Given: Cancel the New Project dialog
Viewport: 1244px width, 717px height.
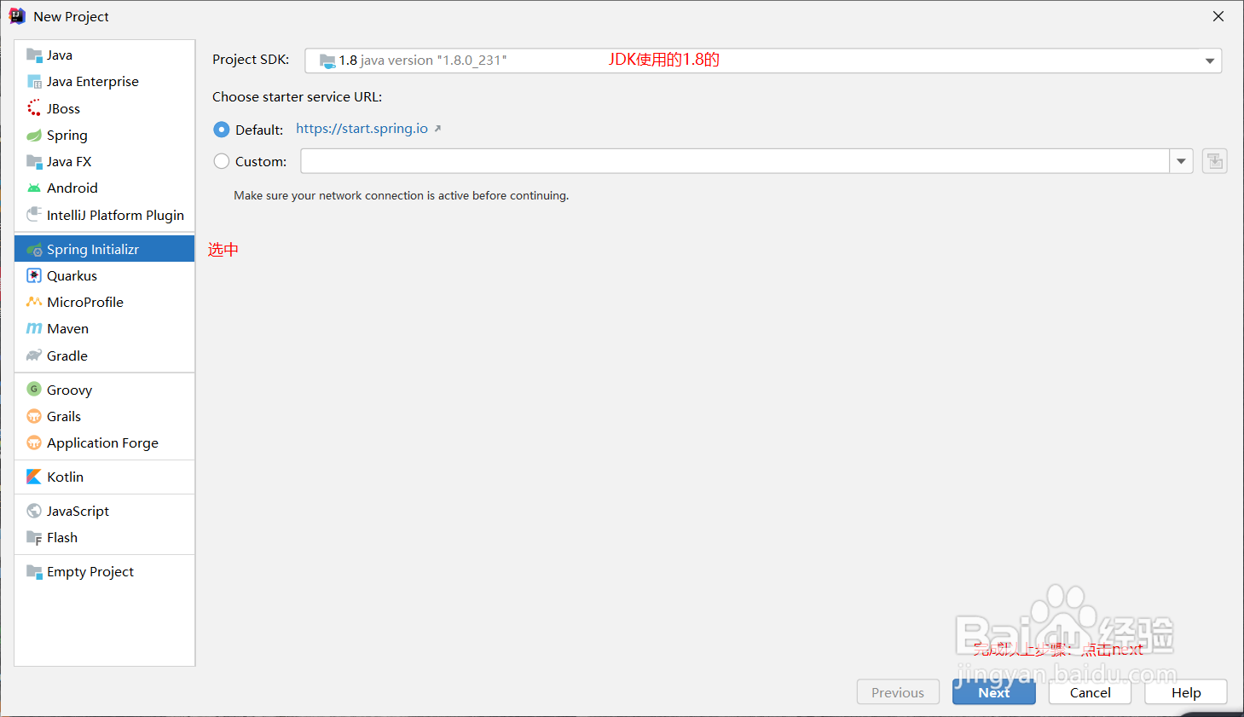Looking at the screenshot, I should click(1090, 692).
